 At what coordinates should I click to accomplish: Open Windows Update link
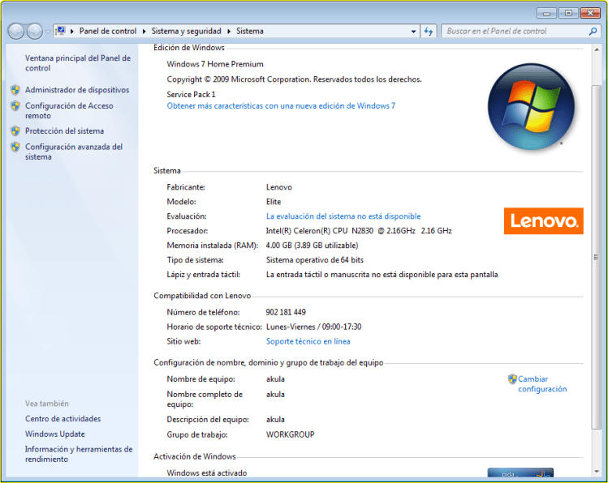pyautogui.click(x=55, y=434)
